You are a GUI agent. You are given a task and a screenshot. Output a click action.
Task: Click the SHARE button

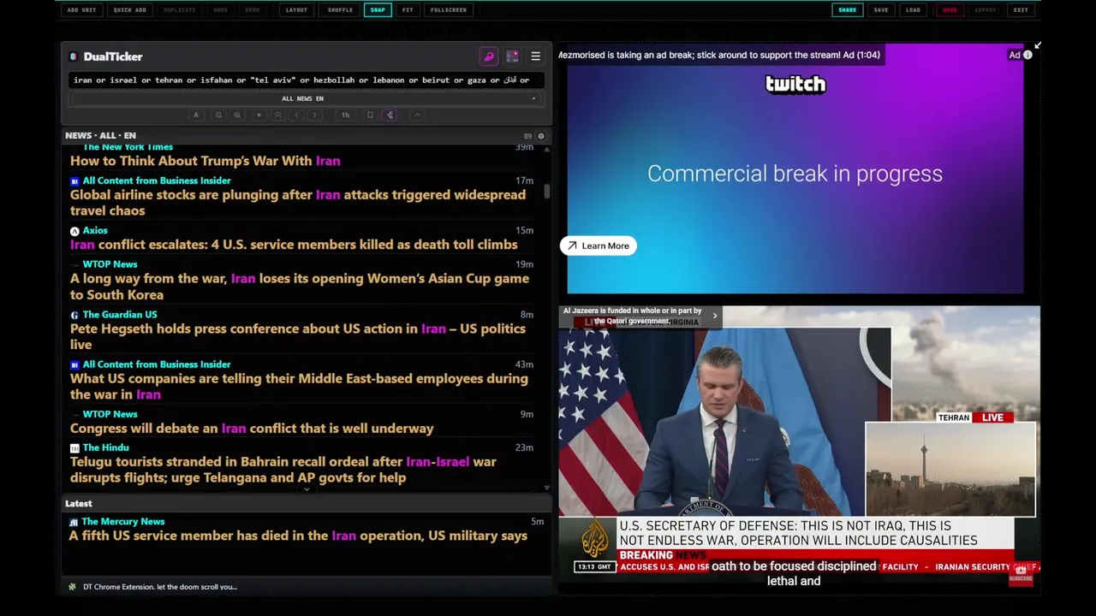[x=847, y=10]
